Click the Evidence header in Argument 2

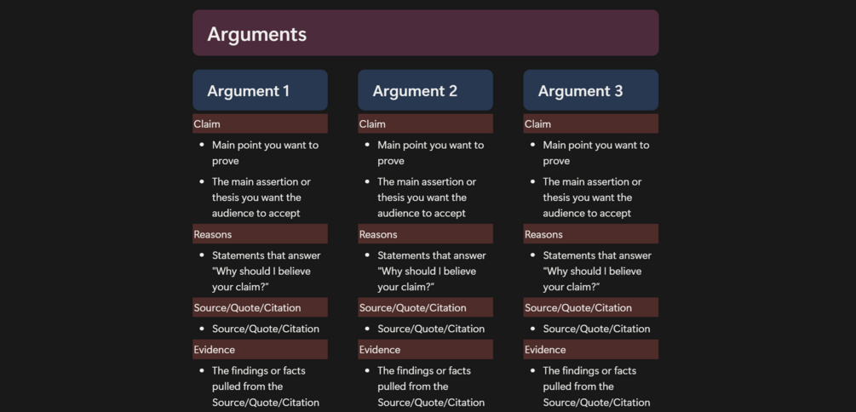425,349
